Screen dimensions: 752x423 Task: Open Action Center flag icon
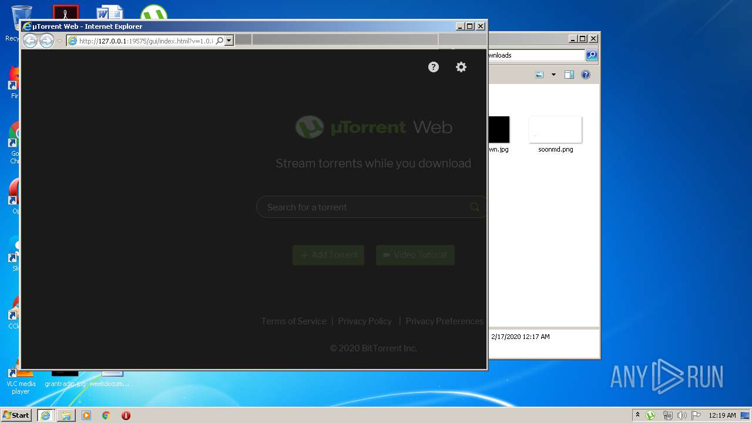(696, 415)
